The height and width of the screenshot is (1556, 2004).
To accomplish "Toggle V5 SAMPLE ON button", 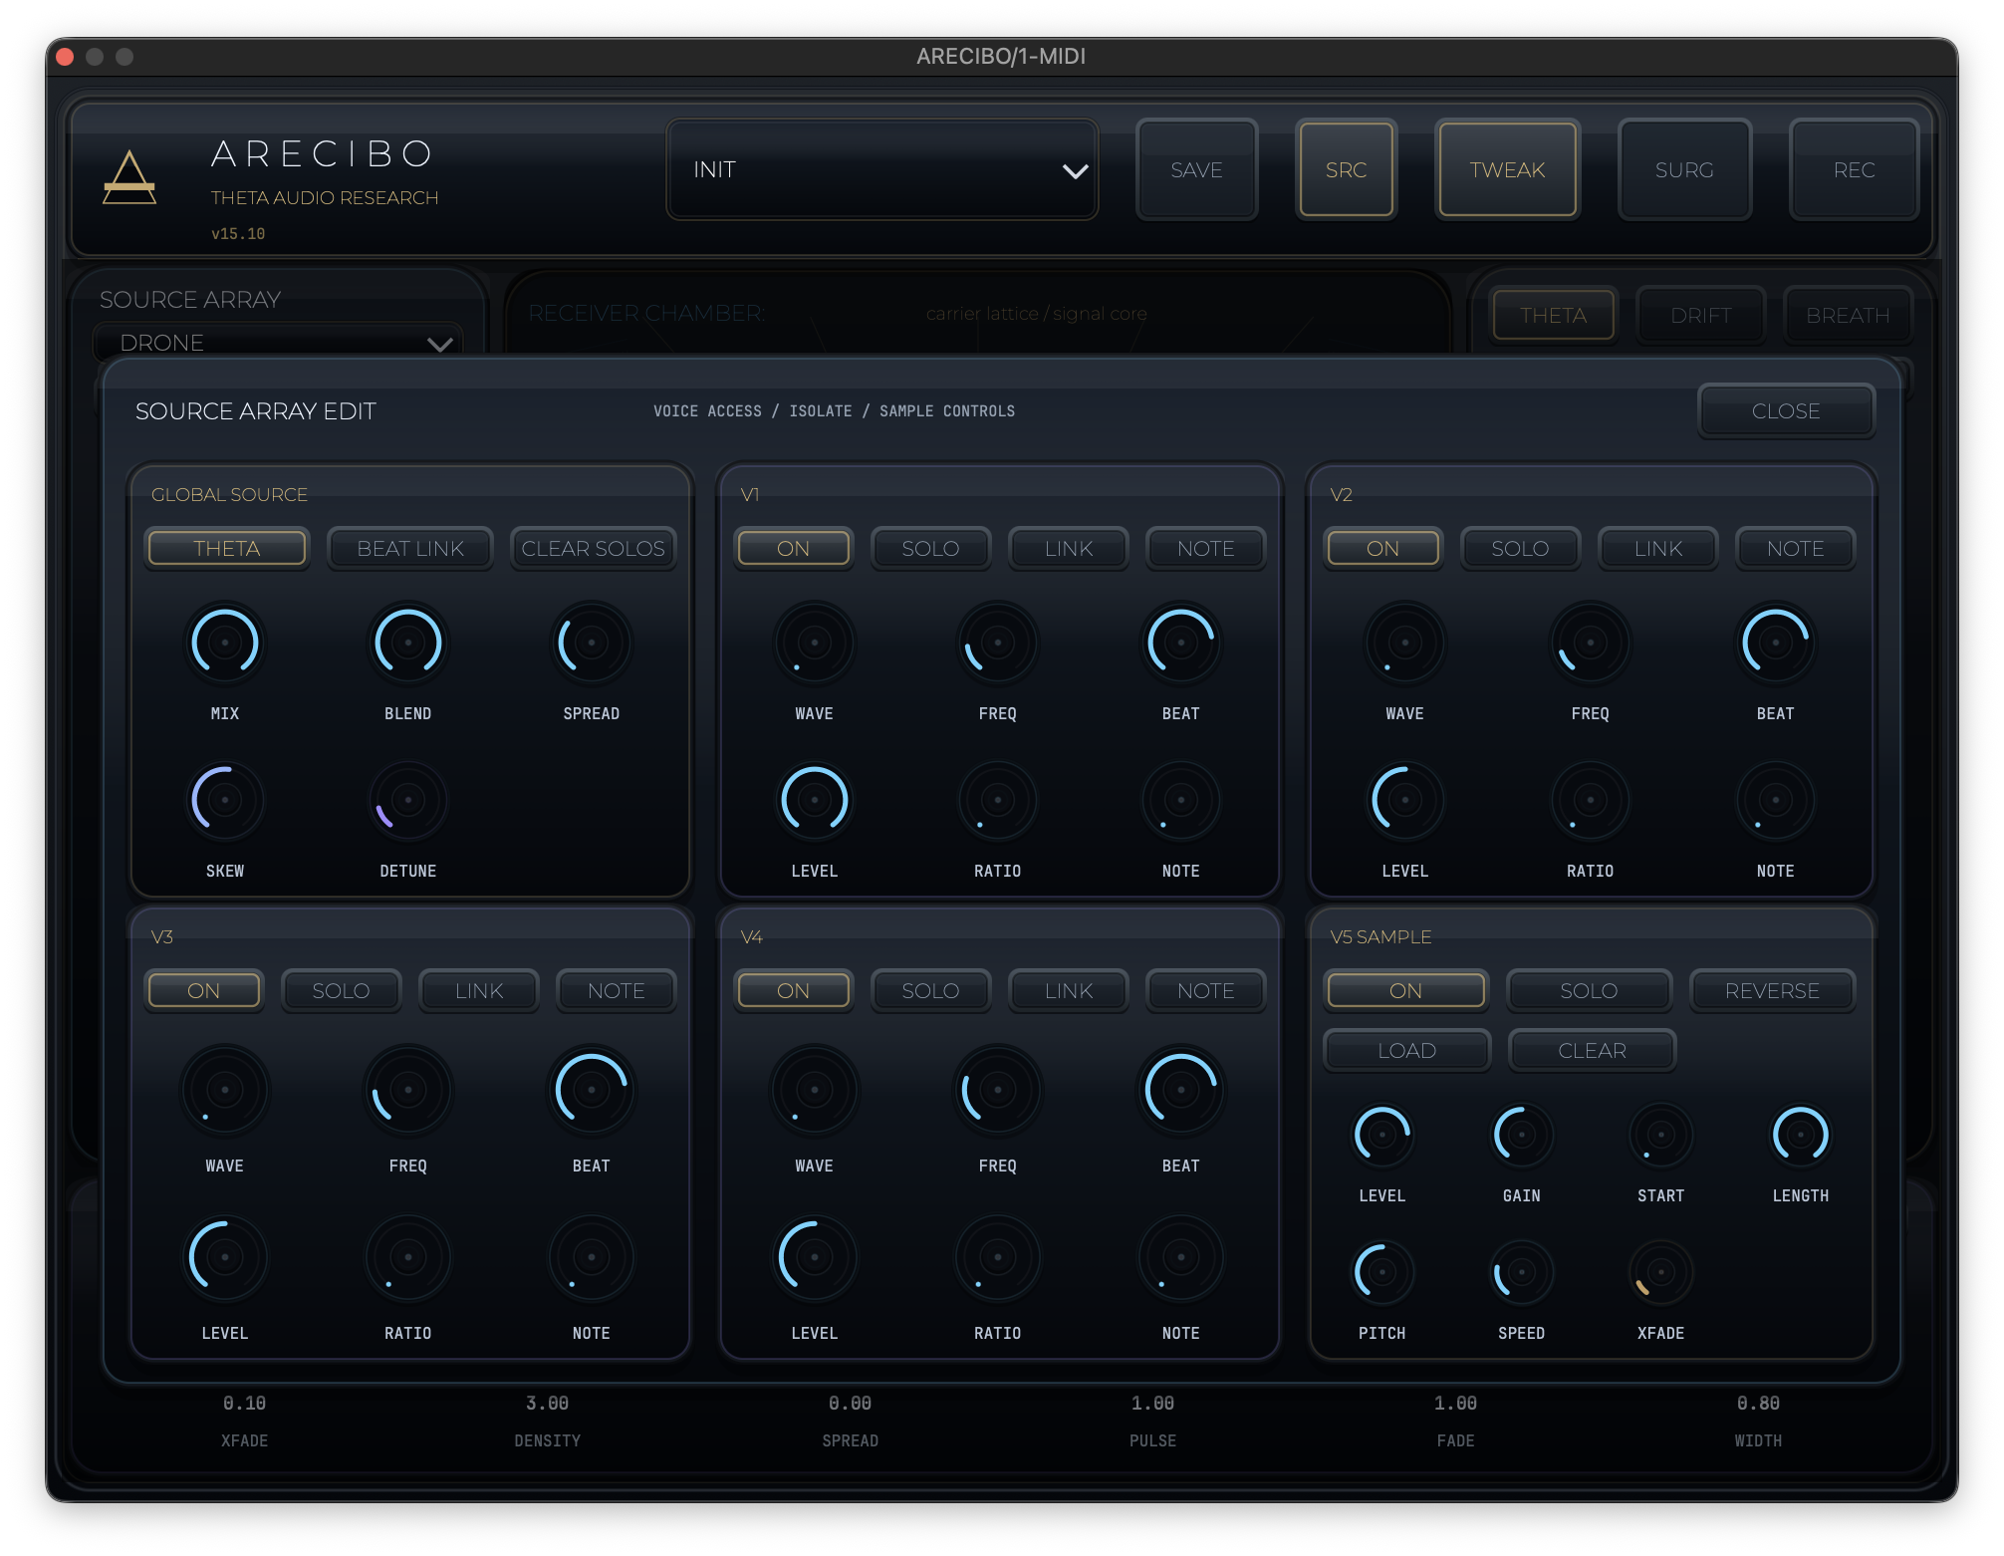I will coord(1405,991).
